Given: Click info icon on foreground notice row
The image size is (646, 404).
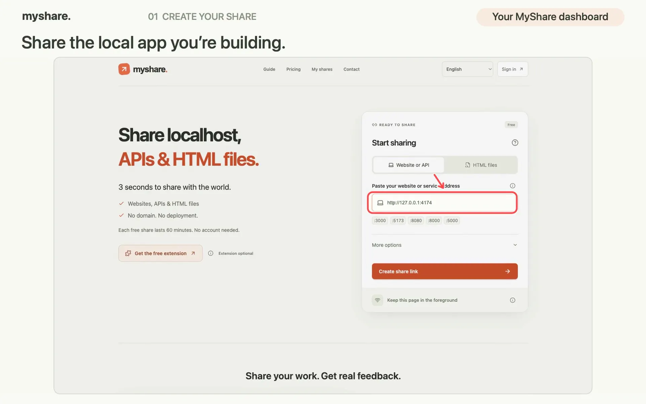Looking at the screenshot, I should (x=512, y=300).
